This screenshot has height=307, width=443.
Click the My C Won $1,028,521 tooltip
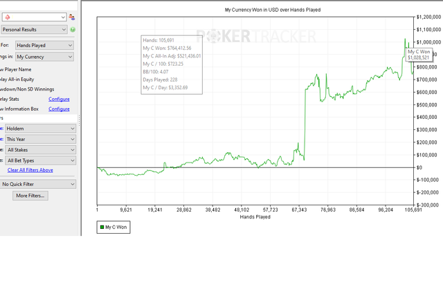(419, 55)
